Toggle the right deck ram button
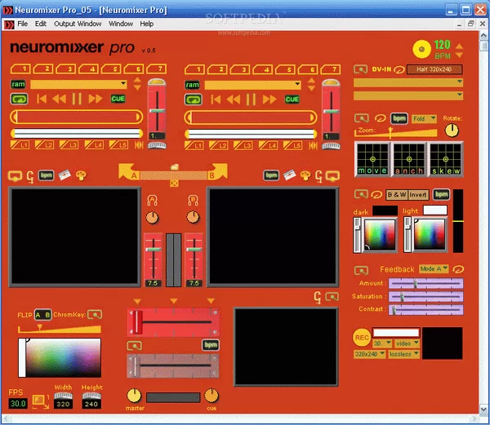490x425 pixels. [x=192, y=85]
